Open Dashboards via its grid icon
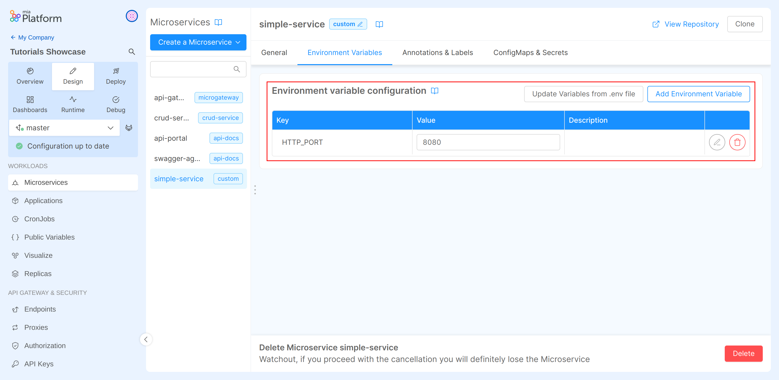The image size is (779, 380). pyautogui.click(x=30, y=100)
